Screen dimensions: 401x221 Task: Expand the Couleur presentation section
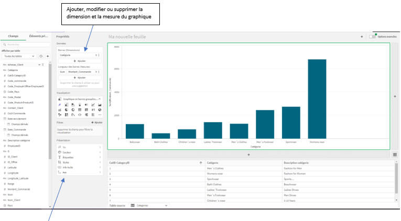(x=80, y=152)
